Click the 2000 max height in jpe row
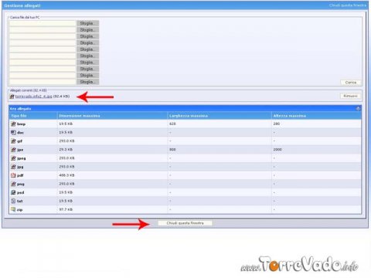Viewport: 371px width, 278px height. (x=277, y=149)
